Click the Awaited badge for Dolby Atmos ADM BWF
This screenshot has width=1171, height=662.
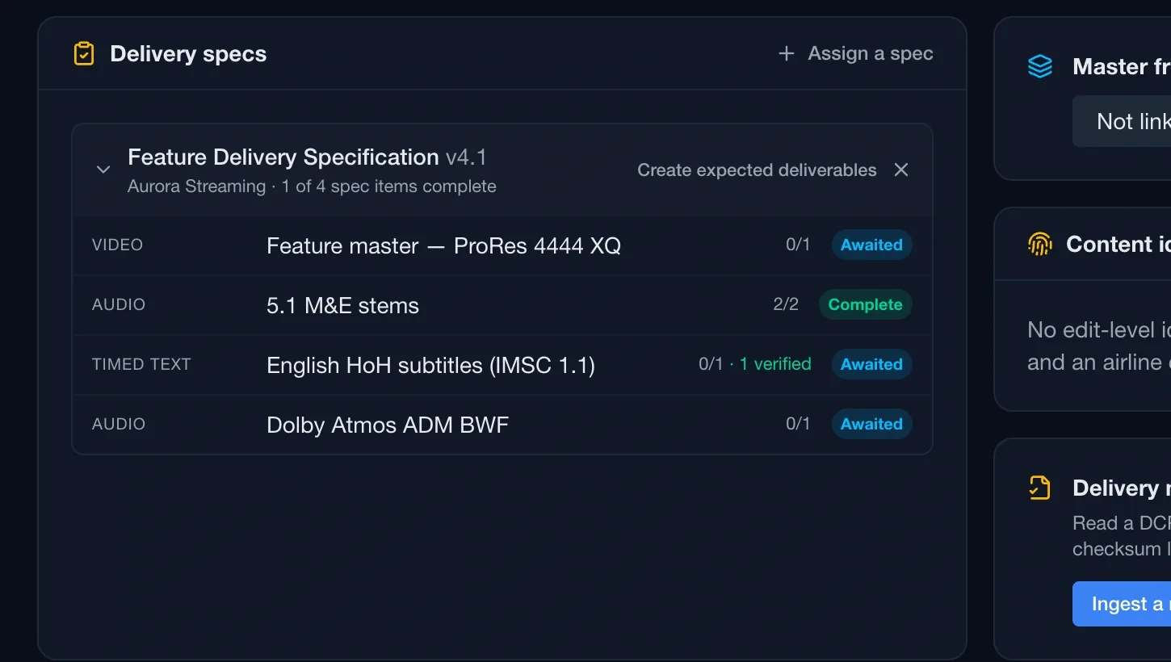(871, 424)
